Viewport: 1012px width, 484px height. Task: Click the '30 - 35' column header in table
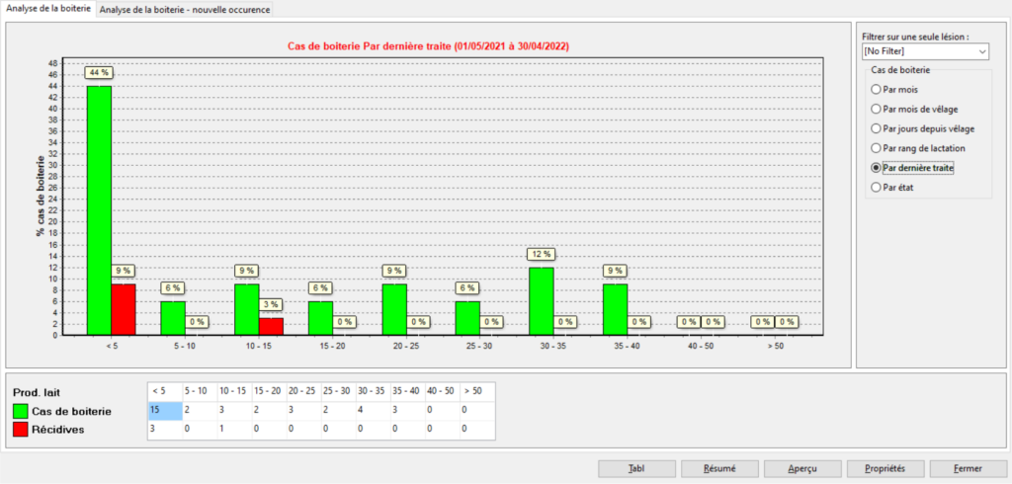pyautogui.click(x=372, y=392)
